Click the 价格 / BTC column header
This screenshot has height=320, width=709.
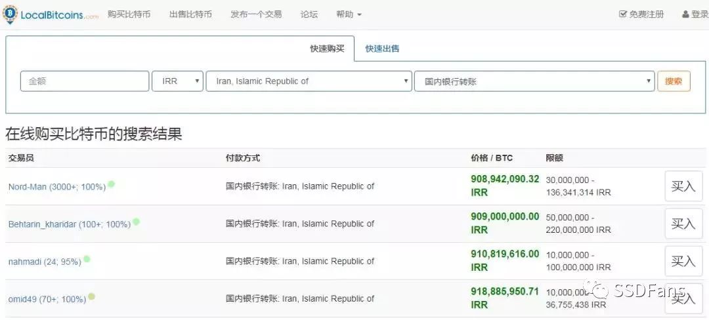pyautogui.click(x=492, y=158)
